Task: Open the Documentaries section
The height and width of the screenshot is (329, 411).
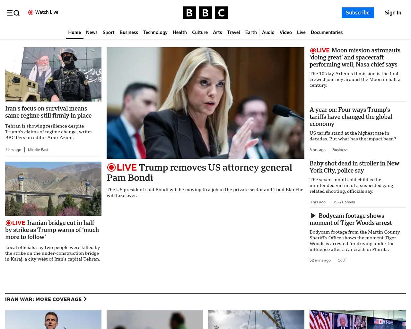Action: point(327,32)
